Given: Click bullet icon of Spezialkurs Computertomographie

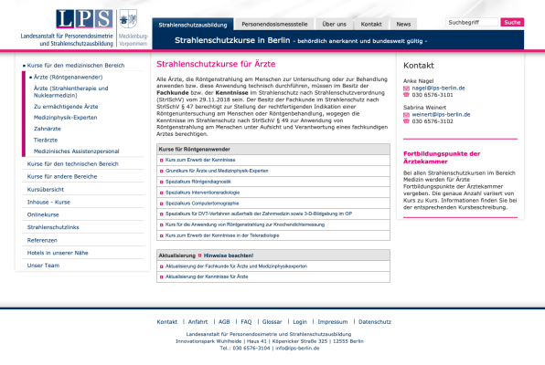Looking at the screenshot, I should [x=161, y=203].
